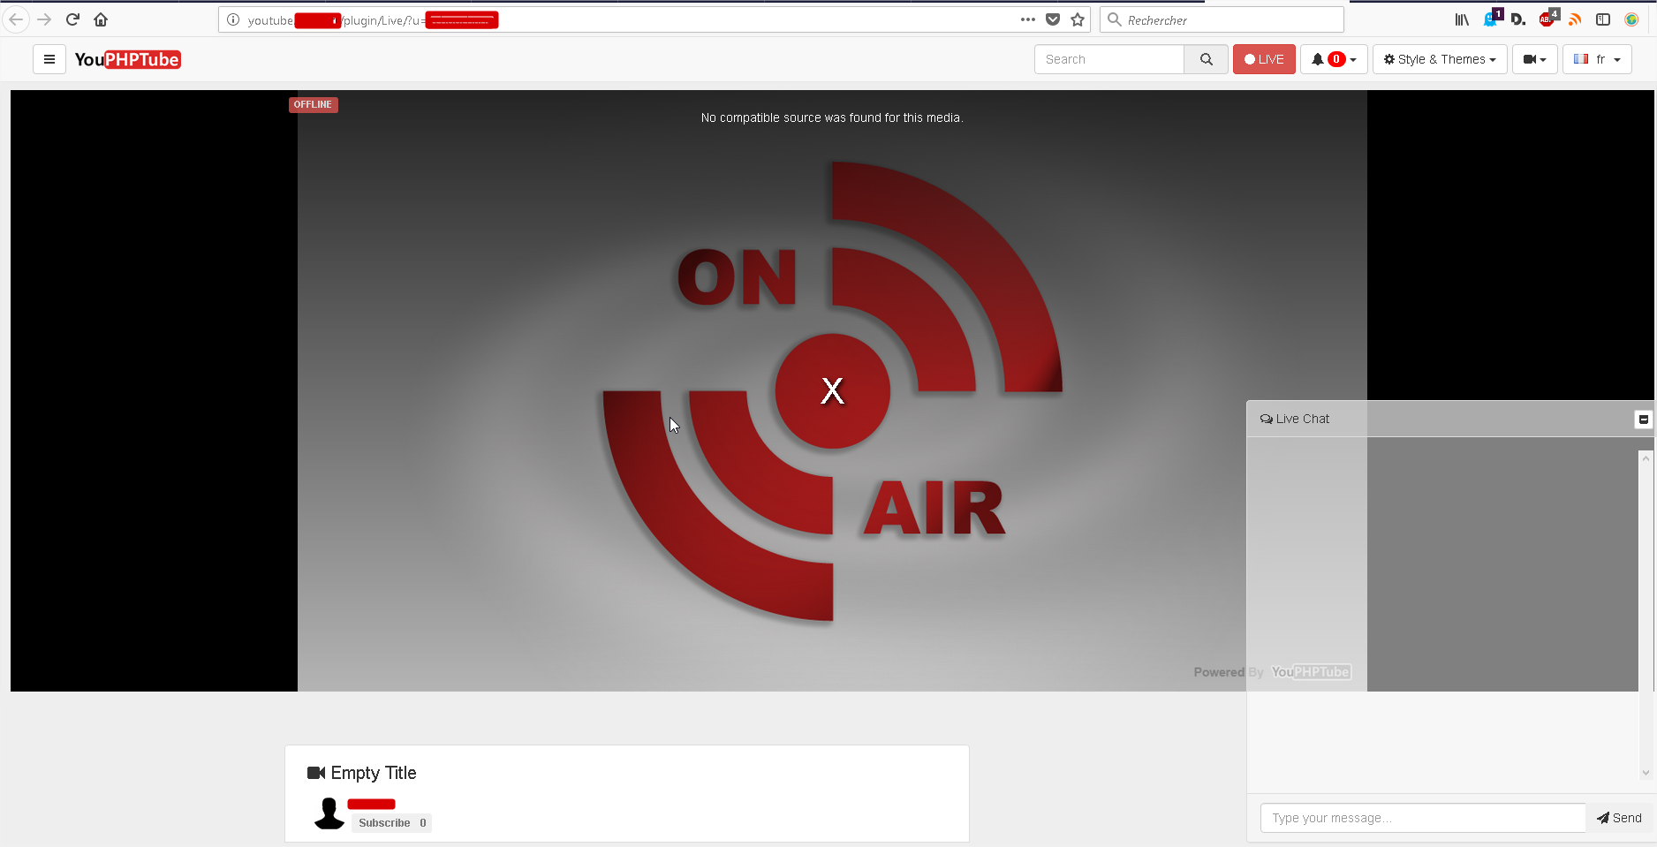Image resolution: width=1657 pixels, height=847 pixels.
Task: View site information icon in address bar
Action: [x=233, y=19]
